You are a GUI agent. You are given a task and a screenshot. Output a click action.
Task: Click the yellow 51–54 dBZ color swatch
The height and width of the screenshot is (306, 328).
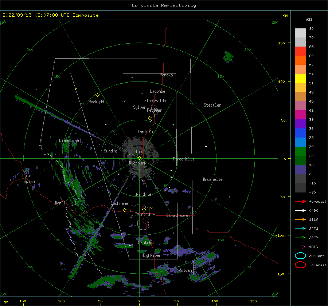(300, 78)
